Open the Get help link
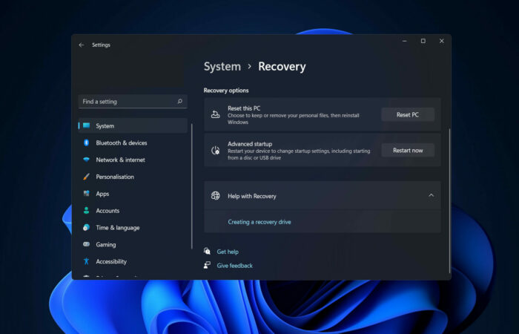519x334 pixels. tap(228, 252)
